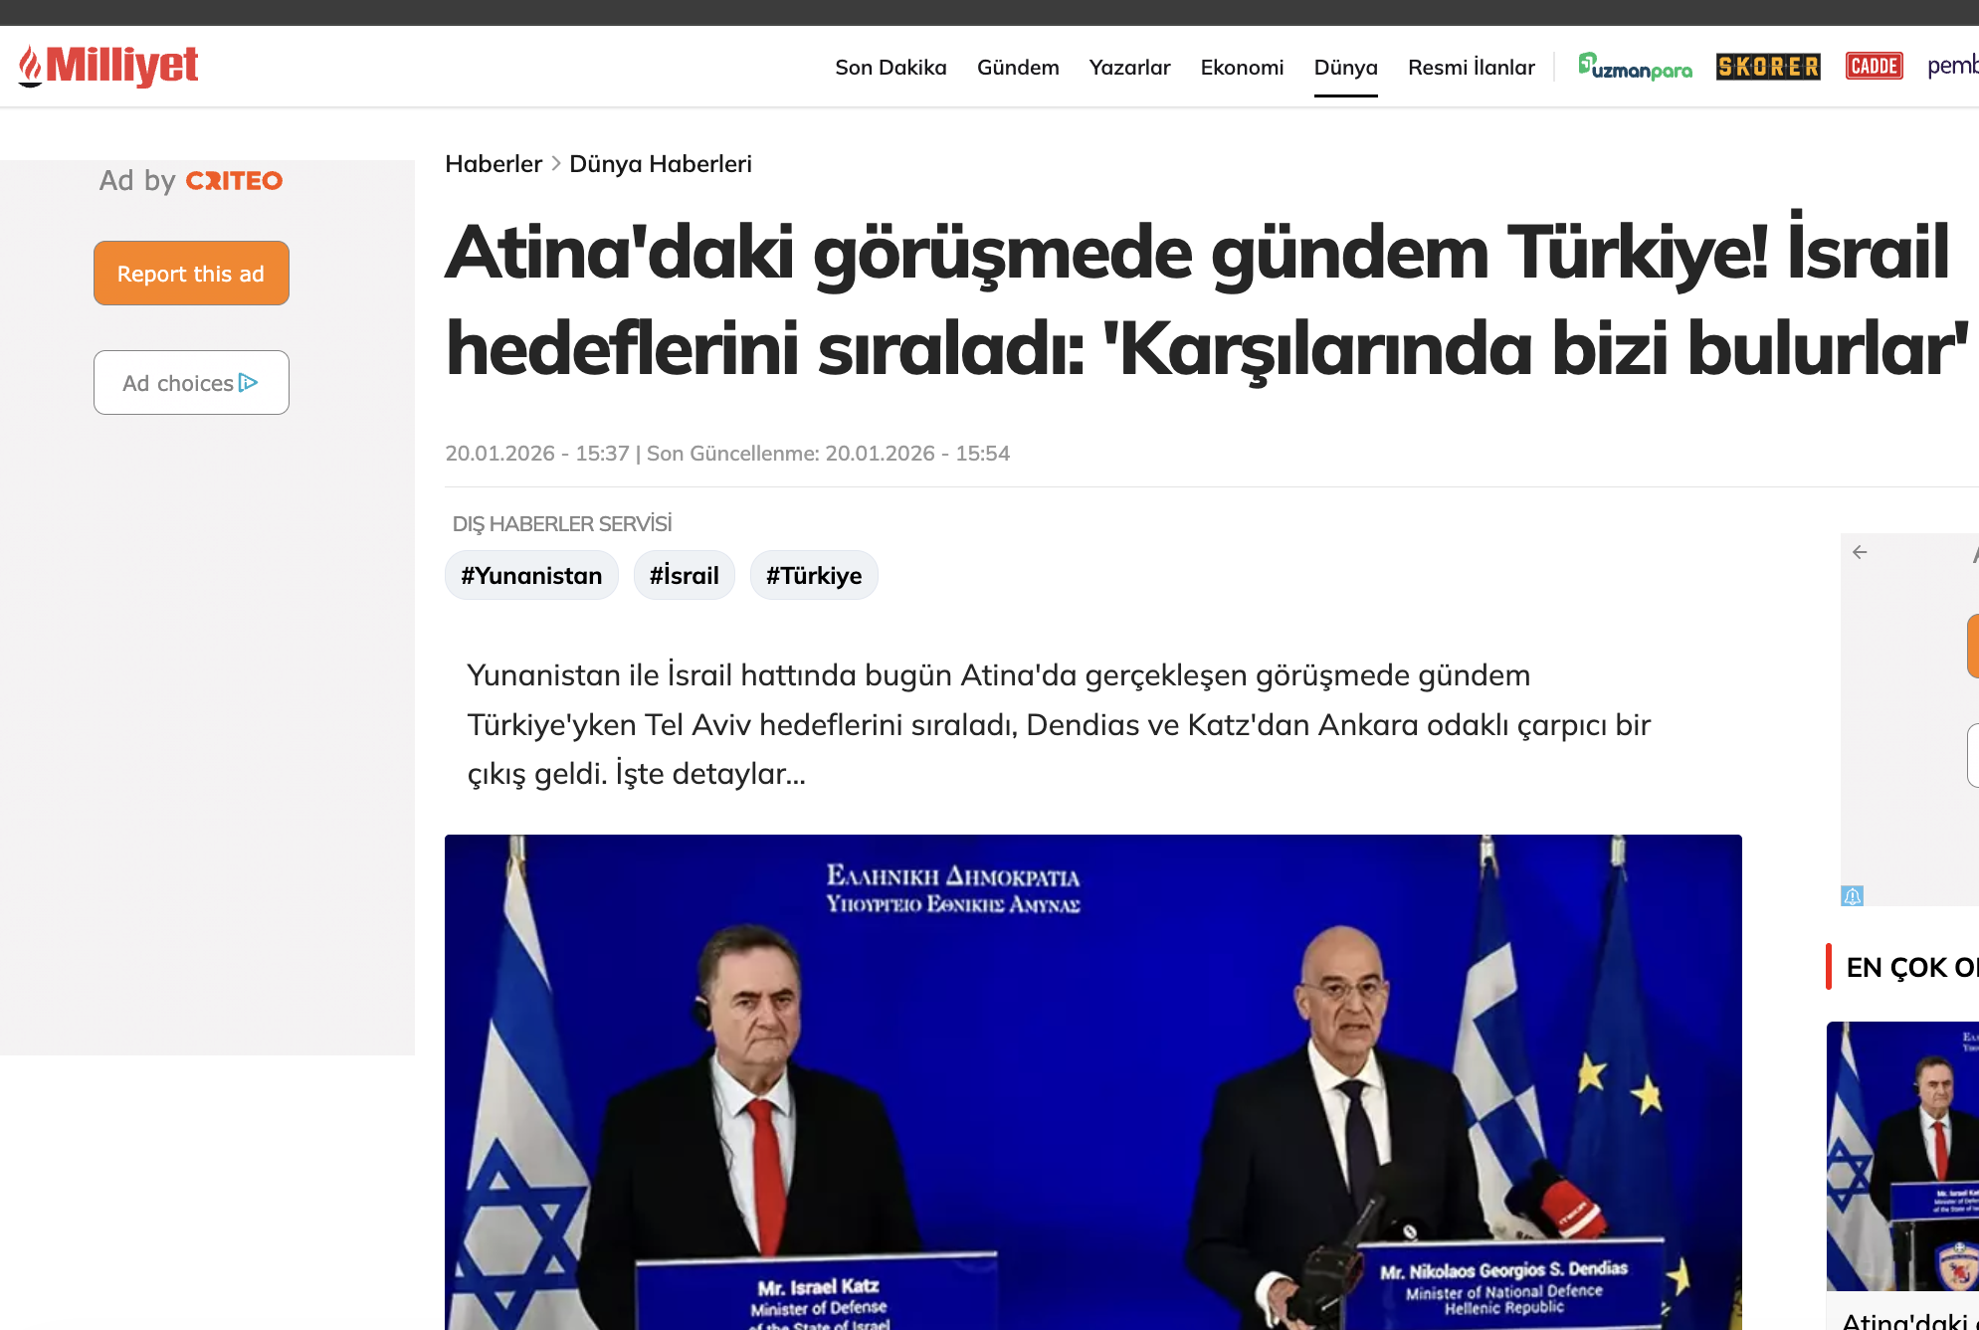Screen dimensions: 1979x1330
Task: Go to the Yazarlar section
Action: coord(1129,68)
